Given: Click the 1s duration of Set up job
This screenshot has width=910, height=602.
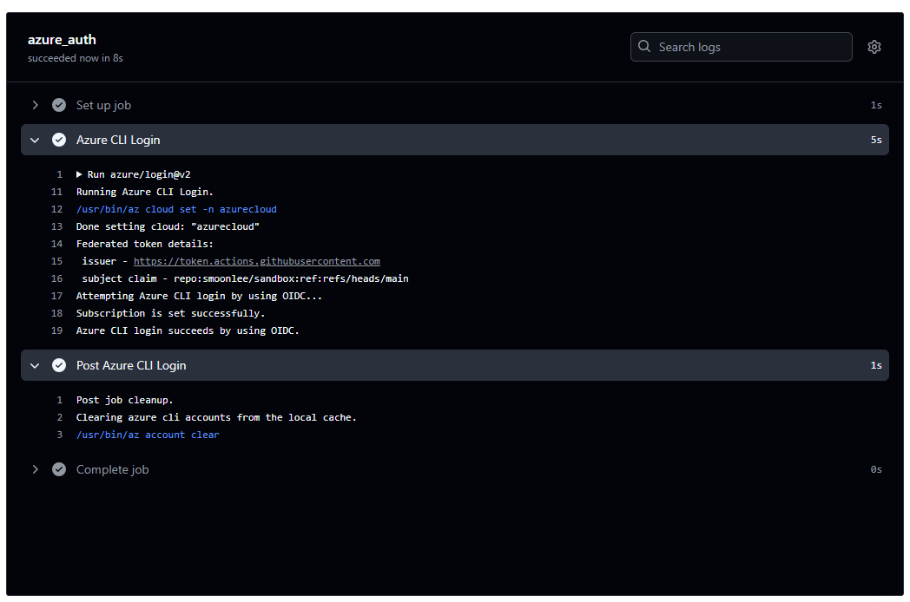Looking at the screenshot, I should [876, 105].
